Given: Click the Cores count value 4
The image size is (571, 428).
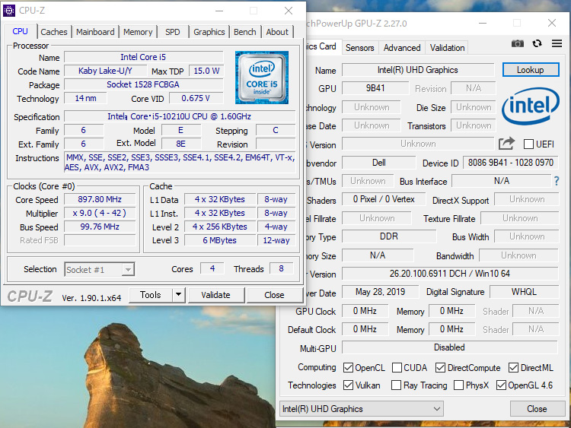Looking at the screenshot, I should (212, 268).
